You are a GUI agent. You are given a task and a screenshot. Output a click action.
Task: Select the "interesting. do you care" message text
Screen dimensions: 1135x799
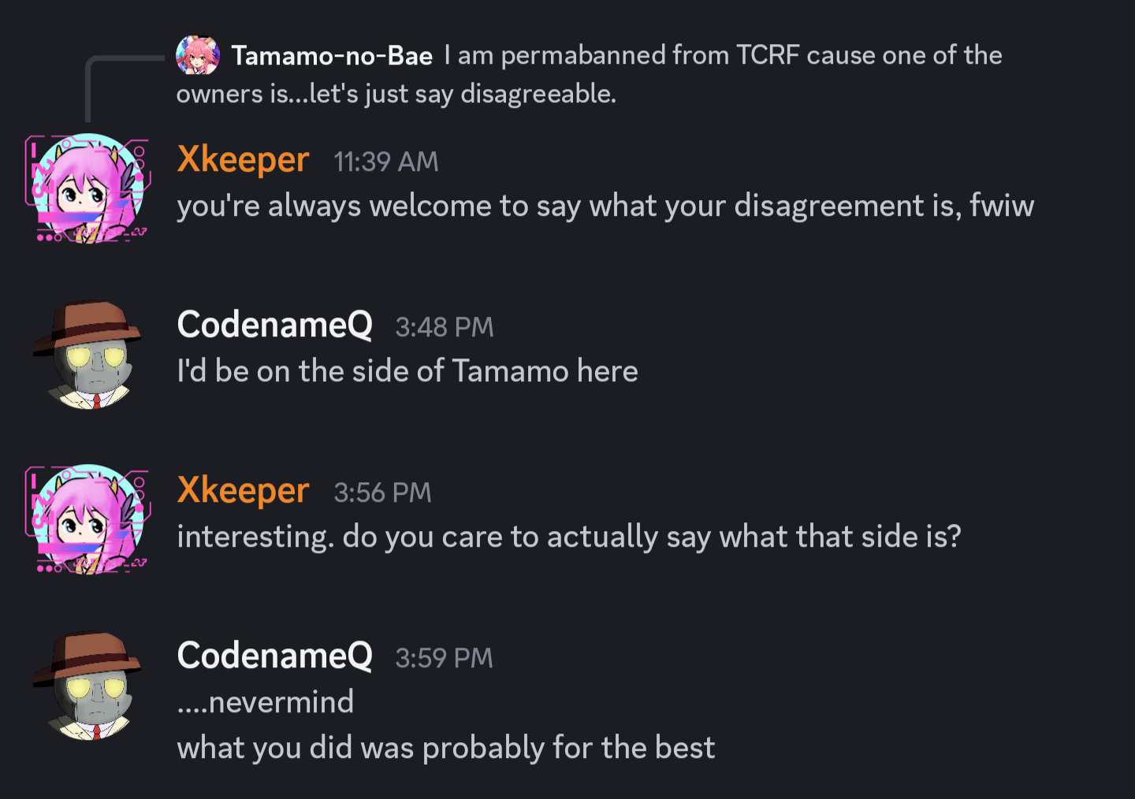click(x=568, y=537)
